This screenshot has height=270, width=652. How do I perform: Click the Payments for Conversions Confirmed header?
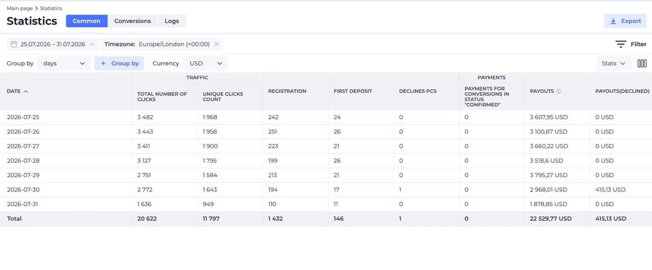[486, 96]
